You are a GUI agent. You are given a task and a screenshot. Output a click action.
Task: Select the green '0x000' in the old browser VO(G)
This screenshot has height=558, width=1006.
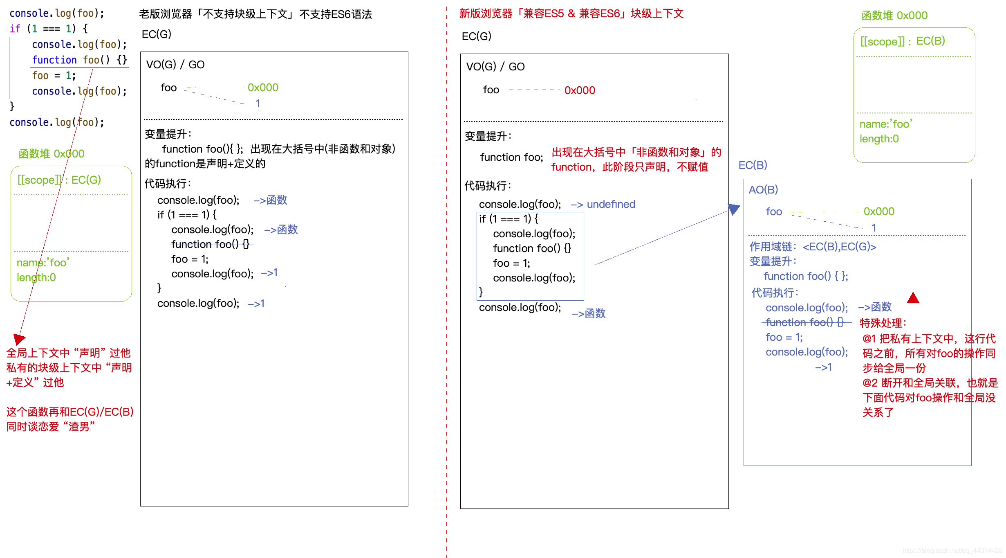coord(263,88)
